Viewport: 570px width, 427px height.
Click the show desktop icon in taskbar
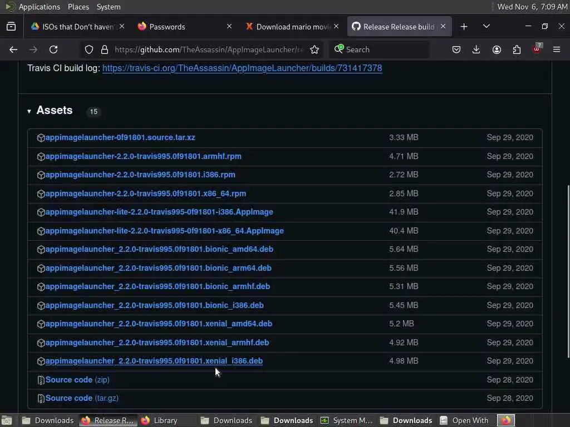7,420
